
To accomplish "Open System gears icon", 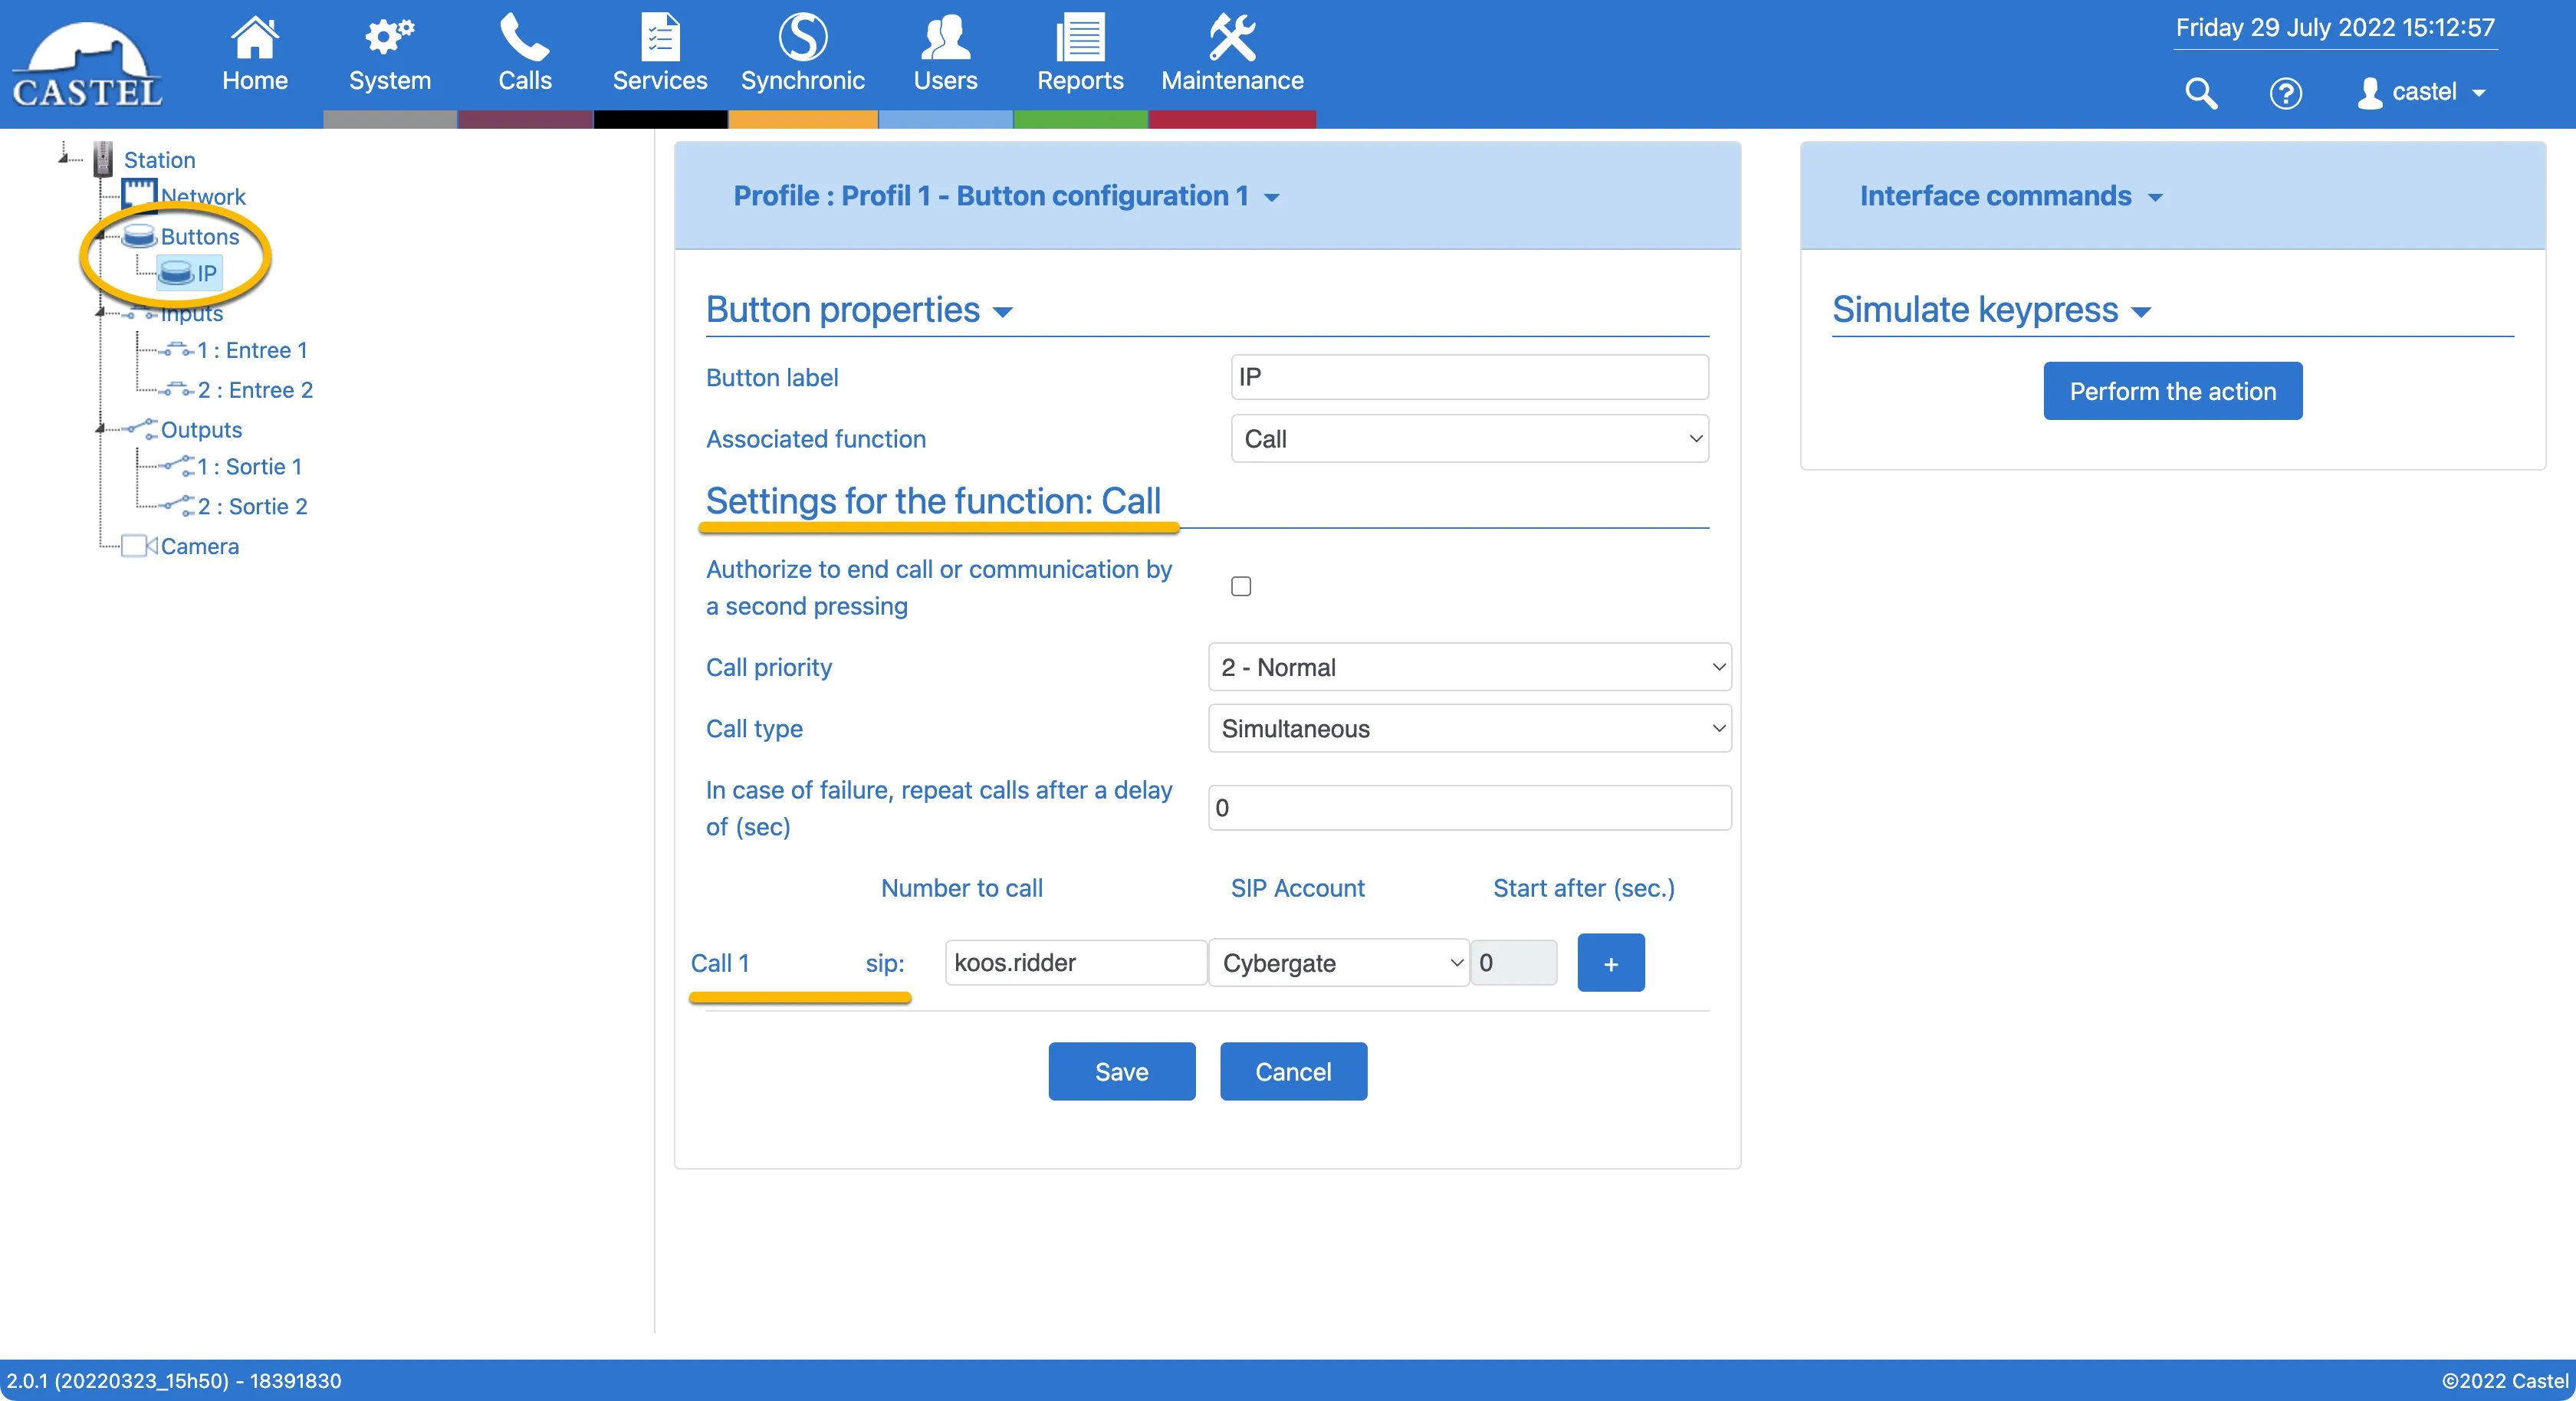I will pos(389,38).
